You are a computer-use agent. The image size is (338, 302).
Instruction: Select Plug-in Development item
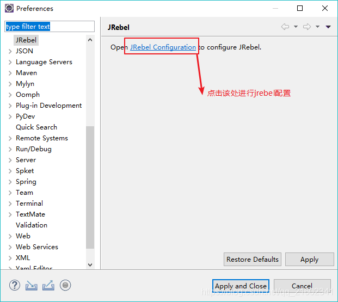click(49, 106)
